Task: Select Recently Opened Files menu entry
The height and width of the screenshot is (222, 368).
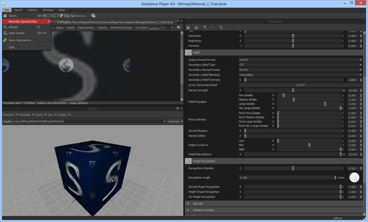Action: point(27,21)
